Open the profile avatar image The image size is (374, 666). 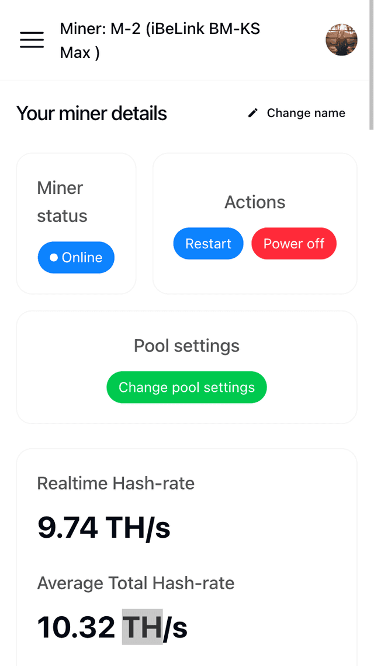pyautogui.click(x=341, y=40)
